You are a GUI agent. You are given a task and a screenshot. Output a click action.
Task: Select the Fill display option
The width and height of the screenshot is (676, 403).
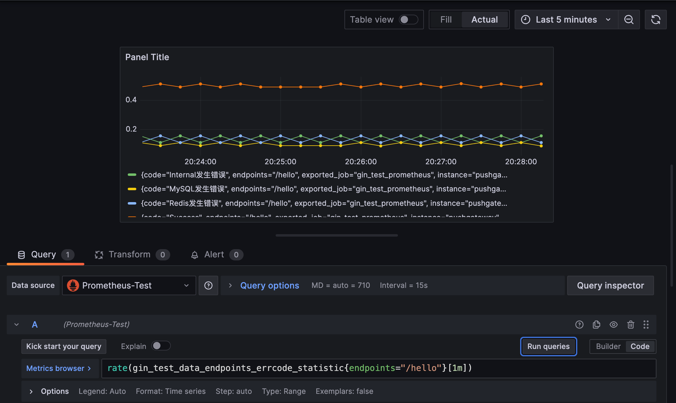pos(446,20)
